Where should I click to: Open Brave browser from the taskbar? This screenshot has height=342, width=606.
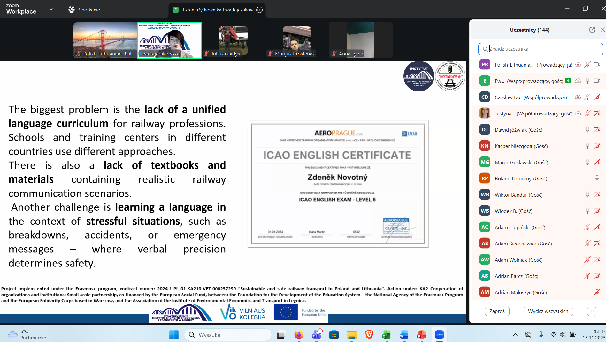point(369,335)
